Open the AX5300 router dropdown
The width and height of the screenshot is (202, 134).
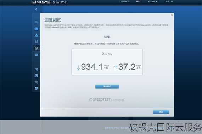coord(153,2)
